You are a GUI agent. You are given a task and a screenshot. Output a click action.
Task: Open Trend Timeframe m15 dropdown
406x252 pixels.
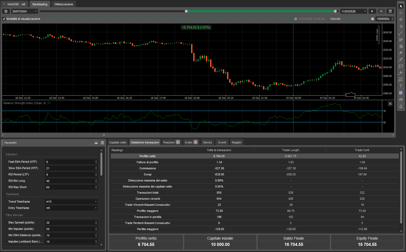click(x=71, y=202)
